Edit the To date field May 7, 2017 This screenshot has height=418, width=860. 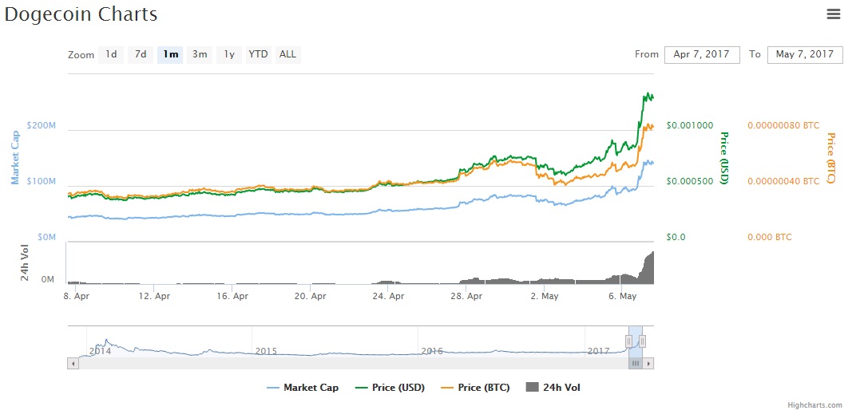pyautogui.click(x=805, y=55)
